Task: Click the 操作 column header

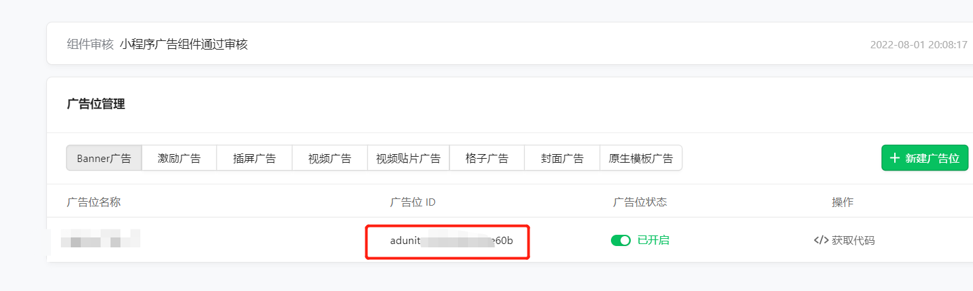Action: click(x=842, y=202)
